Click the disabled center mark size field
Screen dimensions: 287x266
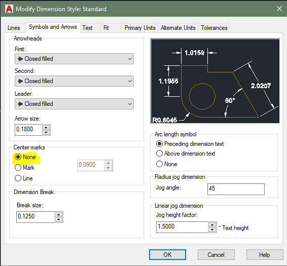coord(91,165)
